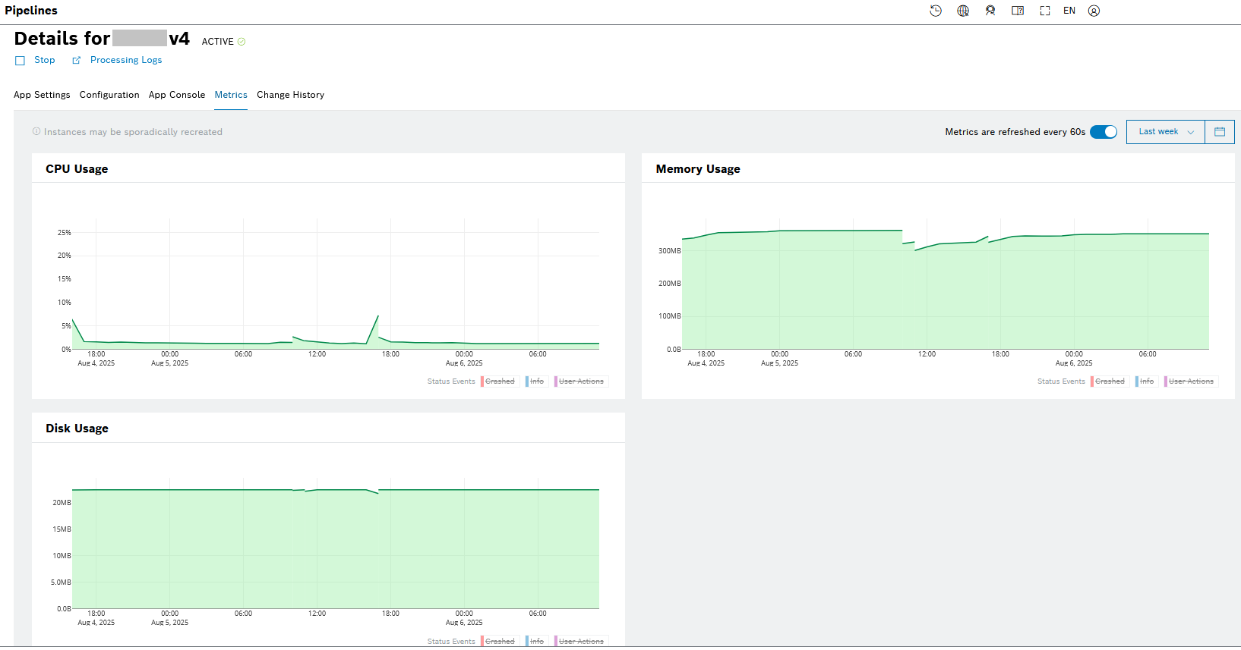Open the help documentation book icon
1241x650 pixels.
(x=1018, y=11)
